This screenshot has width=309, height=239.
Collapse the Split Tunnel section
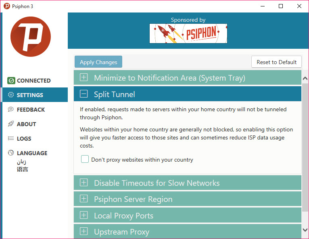pyautogui.click(x=188, y=94)
